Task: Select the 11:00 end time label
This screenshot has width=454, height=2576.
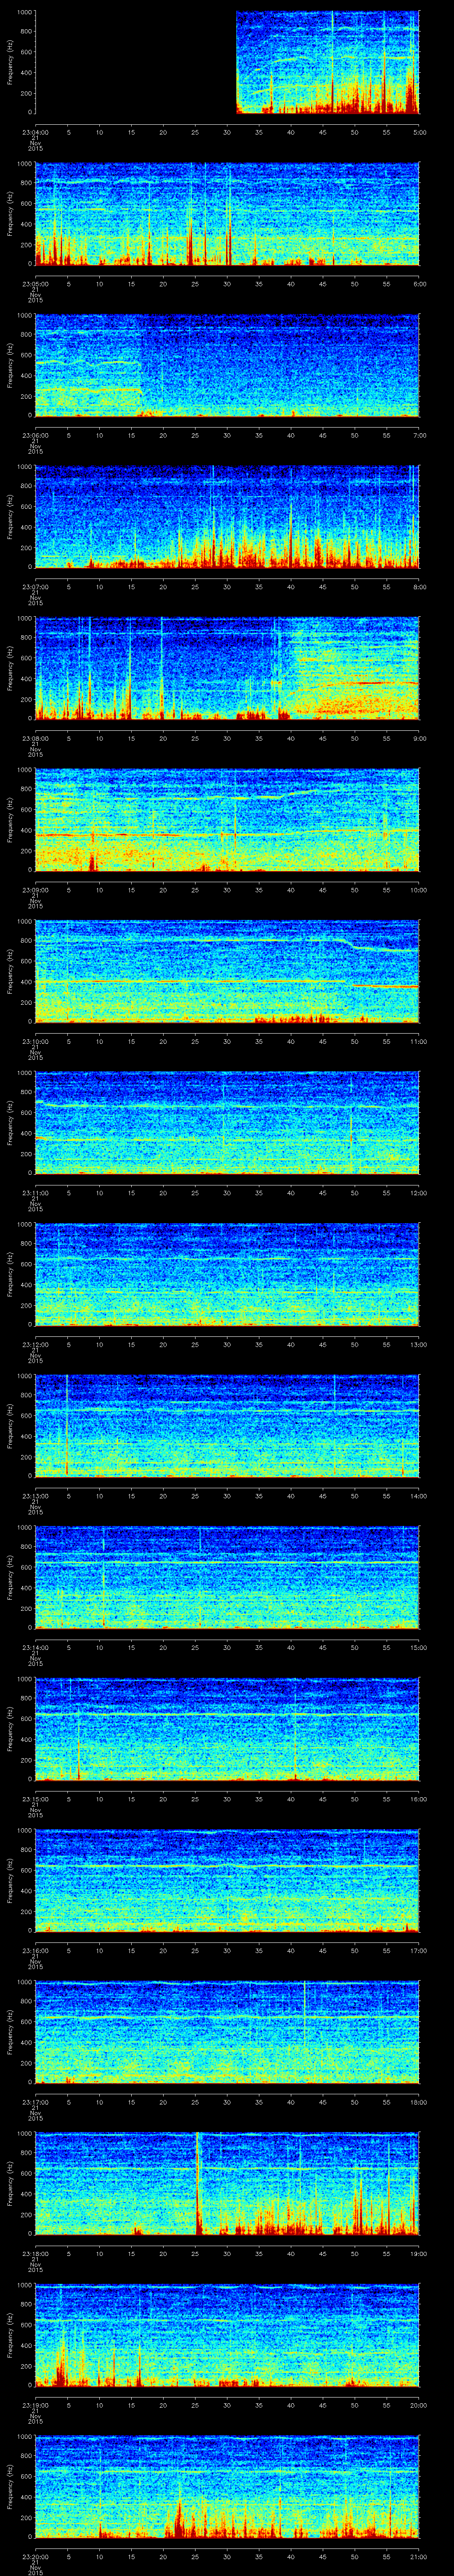Action: pos(419,1042)
